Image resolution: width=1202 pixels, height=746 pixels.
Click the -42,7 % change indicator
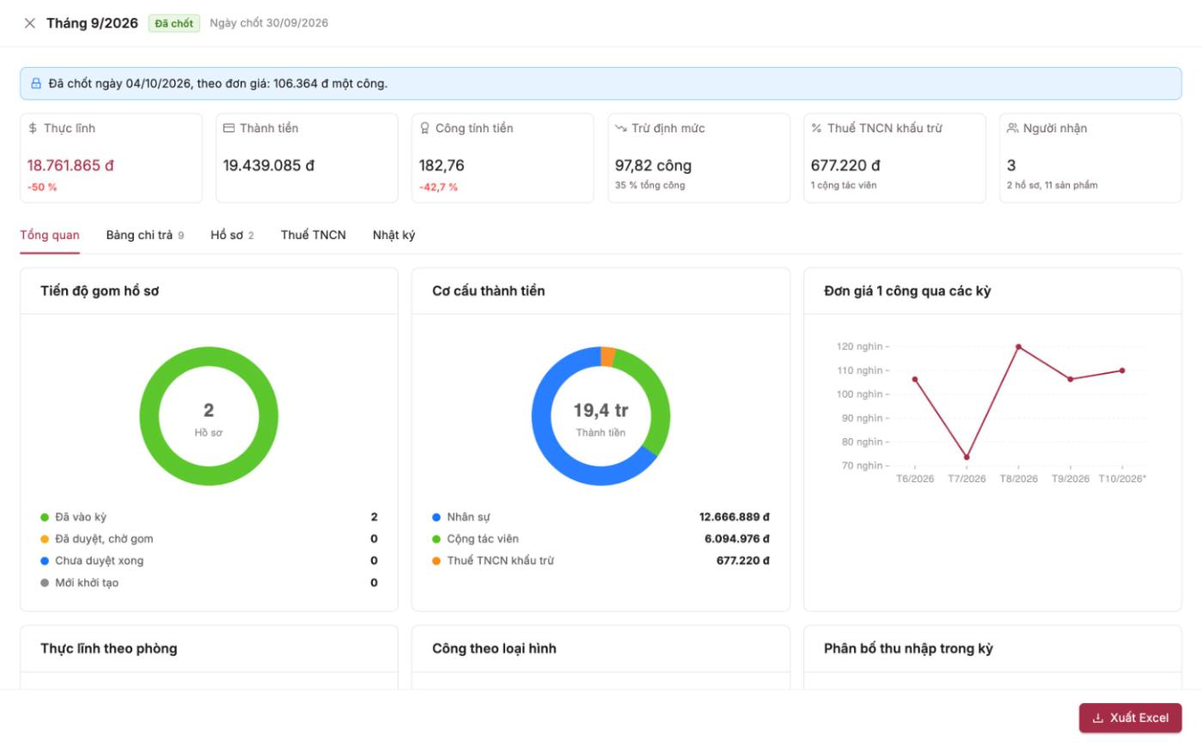[438, 186]
